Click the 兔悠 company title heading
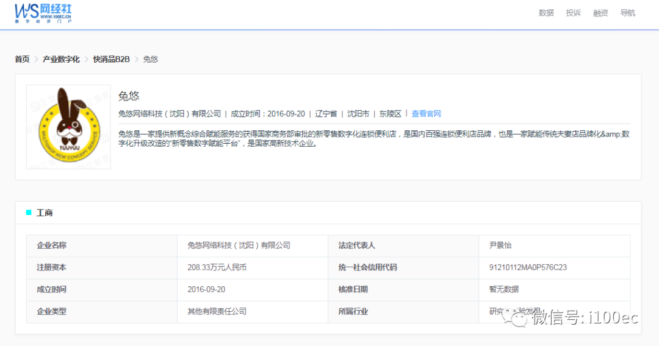 [x=129, y=96]
